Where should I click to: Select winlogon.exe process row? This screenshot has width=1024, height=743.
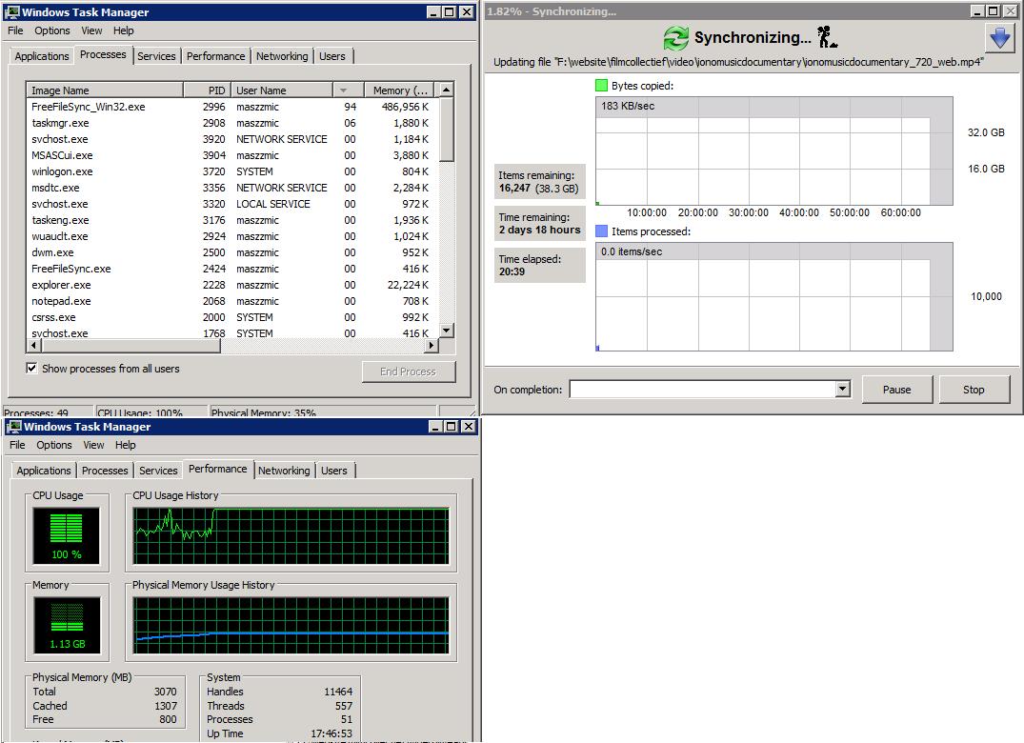tap(231, 171)
